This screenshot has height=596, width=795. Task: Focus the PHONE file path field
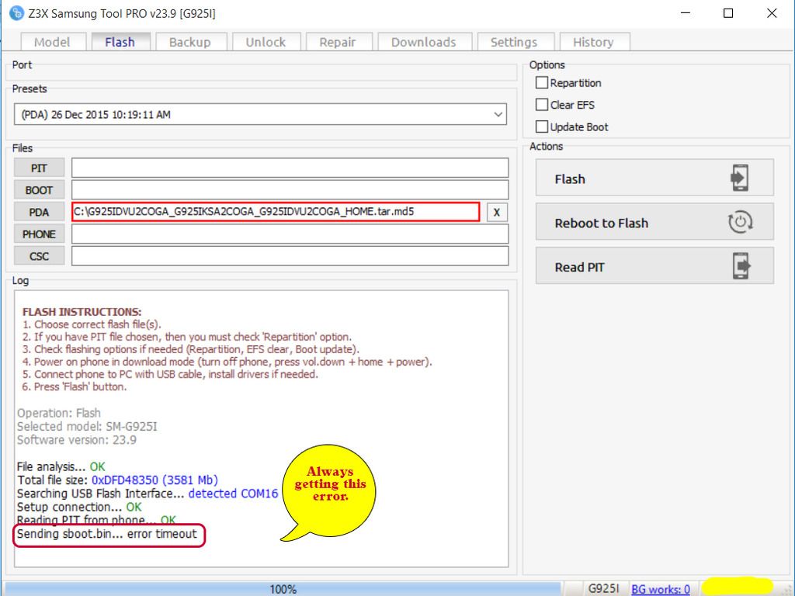tap(290, 234)
